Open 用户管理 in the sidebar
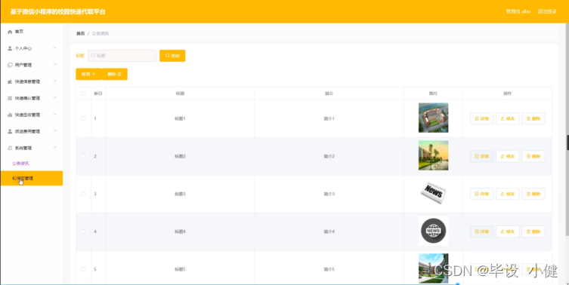 [x=31, y=65]
